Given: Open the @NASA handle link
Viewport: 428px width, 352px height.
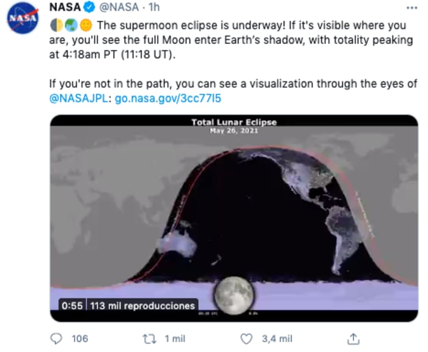Looking at the screenshot, I should click(119, 8).
